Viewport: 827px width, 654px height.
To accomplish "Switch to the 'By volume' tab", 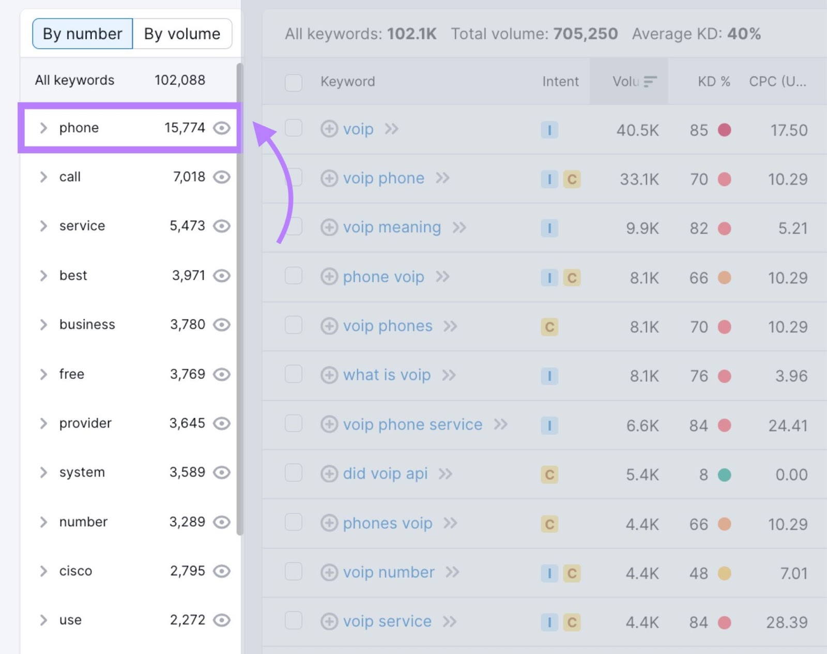I will click(182, 34).
